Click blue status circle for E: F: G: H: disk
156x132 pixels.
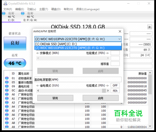[23, 13]
